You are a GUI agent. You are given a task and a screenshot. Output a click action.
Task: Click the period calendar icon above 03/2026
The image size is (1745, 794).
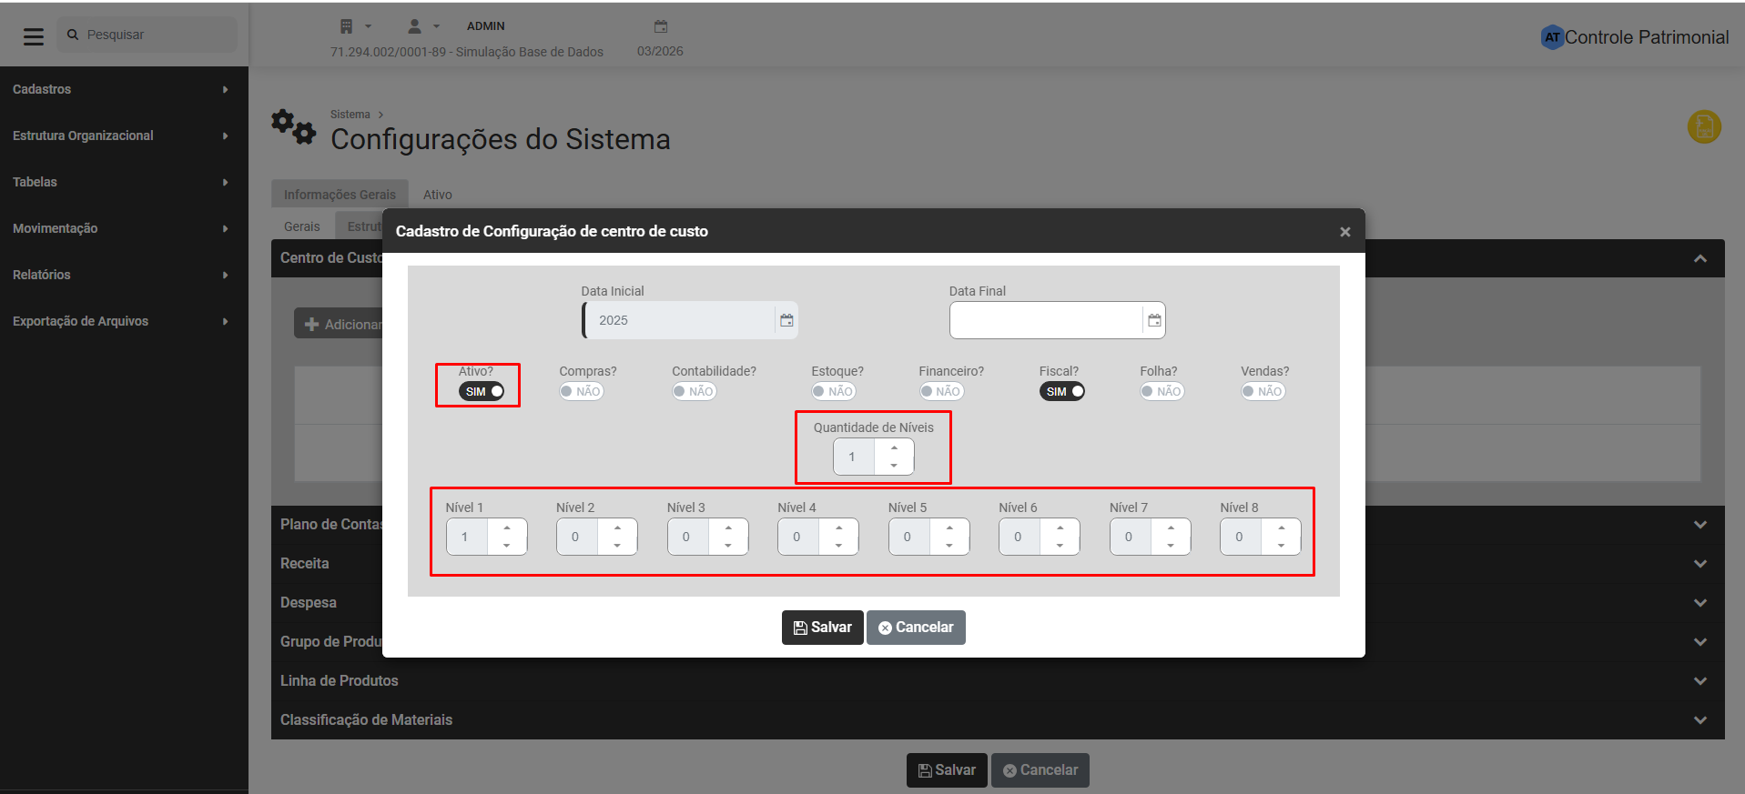pyautogui.click(x=661, y=26)
